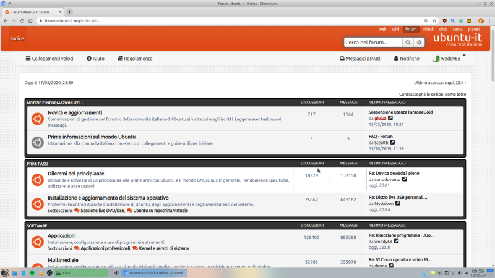Viewport: 495px width, 278px height.
Task: Open the Multimediale section
Action: 63,260
